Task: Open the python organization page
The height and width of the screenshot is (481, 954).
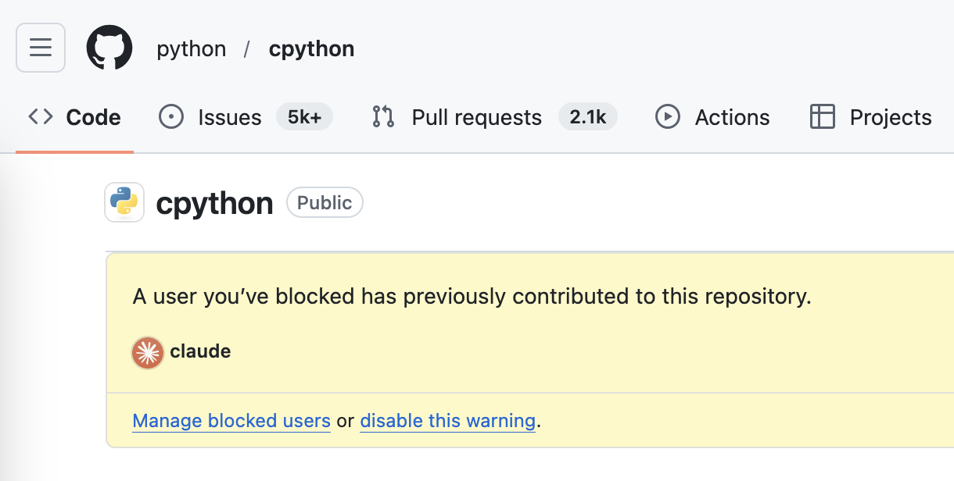Action: tap(191, 48)
